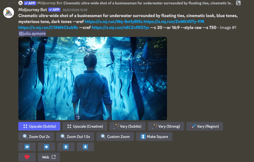Pan the image down with arrow icon

click(85, 147)
